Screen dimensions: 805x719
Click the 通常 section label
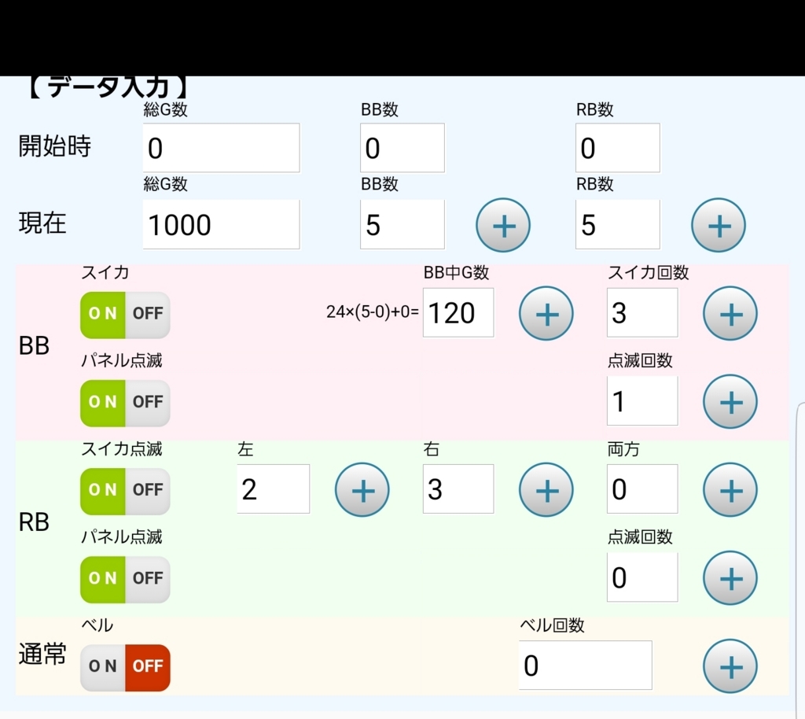(42, 654)
